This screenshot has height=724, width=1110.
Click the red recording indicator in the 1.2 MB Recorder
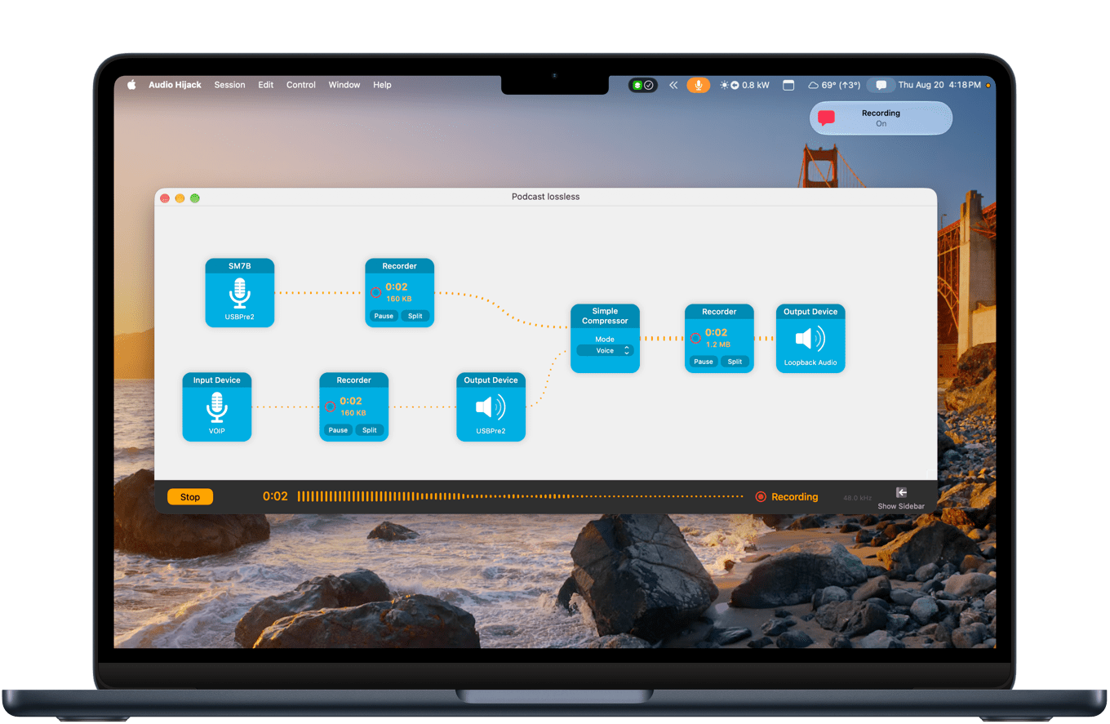[x=695, y=338]
